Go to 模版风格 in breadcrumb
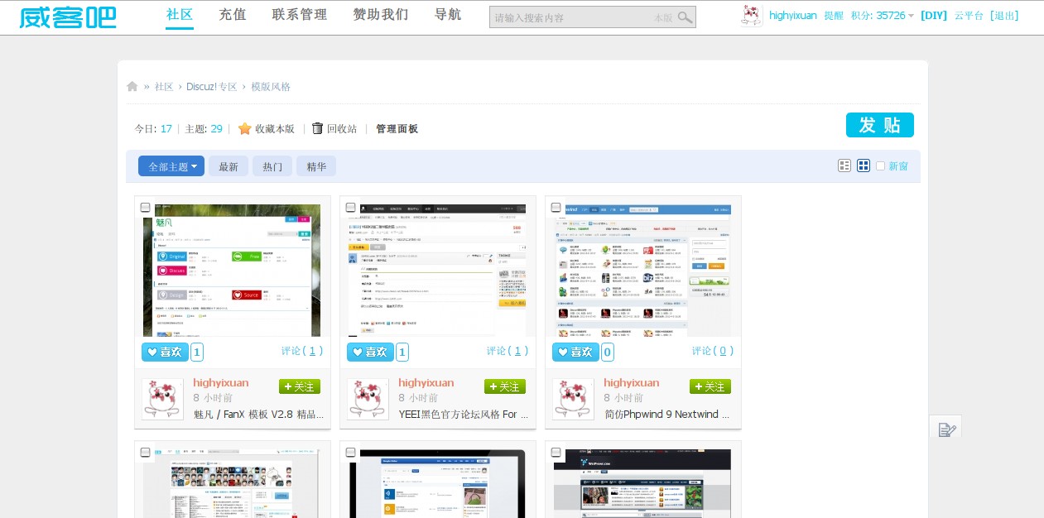Image resolution: width=1044 pixels, height=518 pixels. pos(271,87)
